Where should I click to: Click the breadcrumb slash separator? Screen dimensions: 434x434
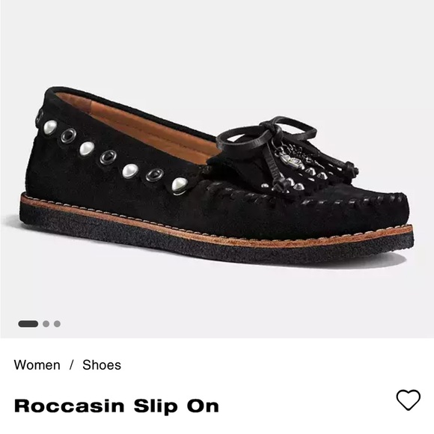71,365
